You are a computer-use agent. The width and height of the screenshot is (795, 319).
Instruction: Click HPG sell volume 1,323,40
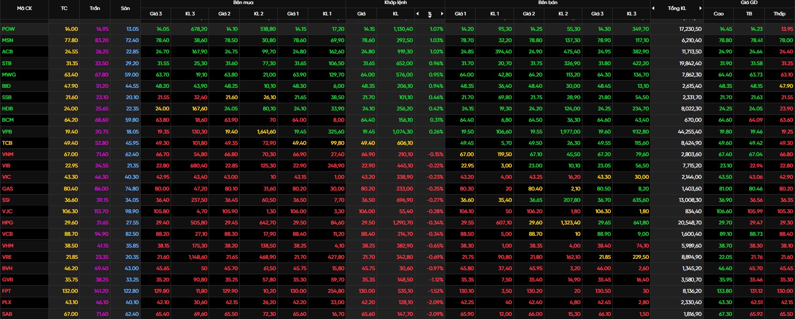(571, 223)
